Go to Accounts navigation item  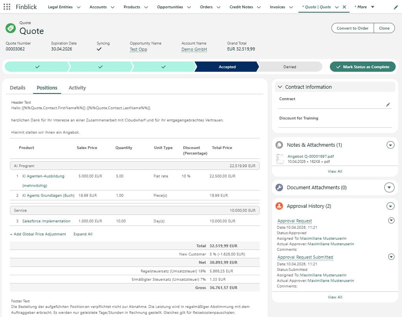pyautogui.click(x=98, y=7)
